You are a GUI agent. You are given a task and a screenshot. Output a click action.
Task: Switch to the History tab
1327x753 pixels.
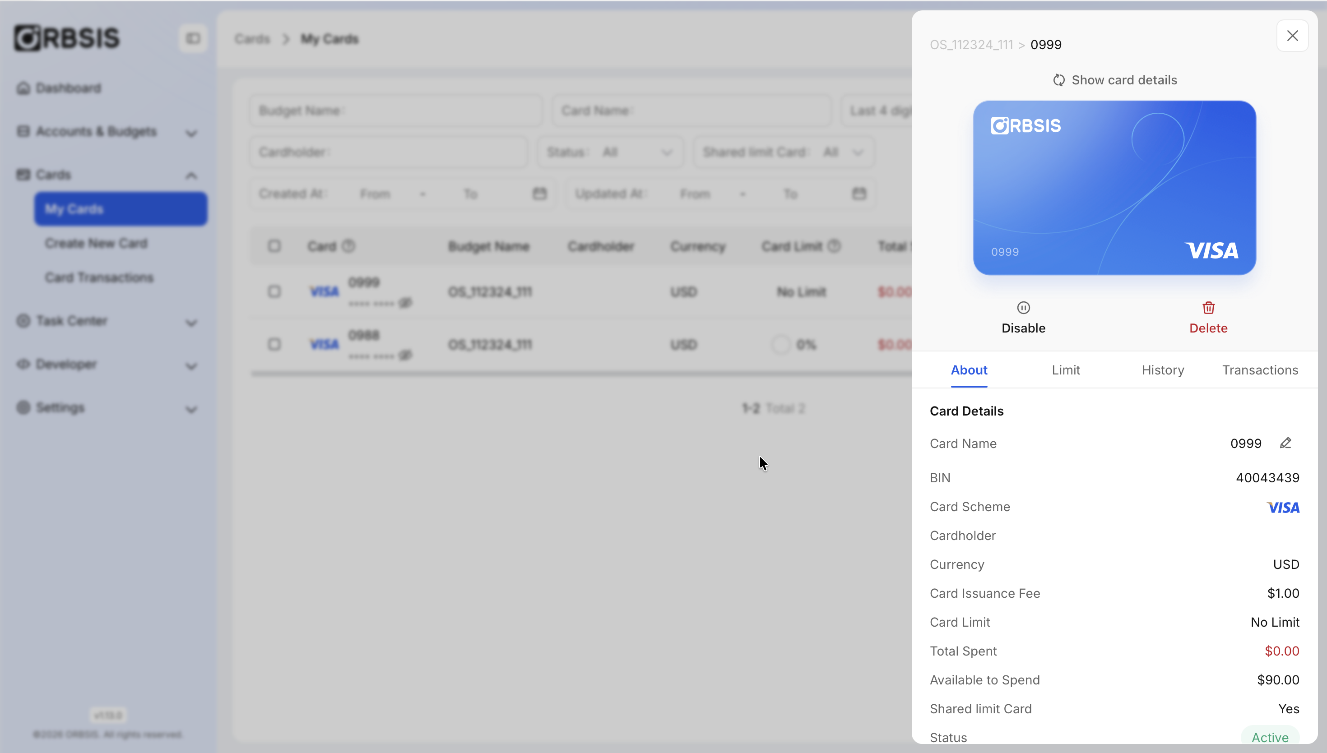(1163, 370)
